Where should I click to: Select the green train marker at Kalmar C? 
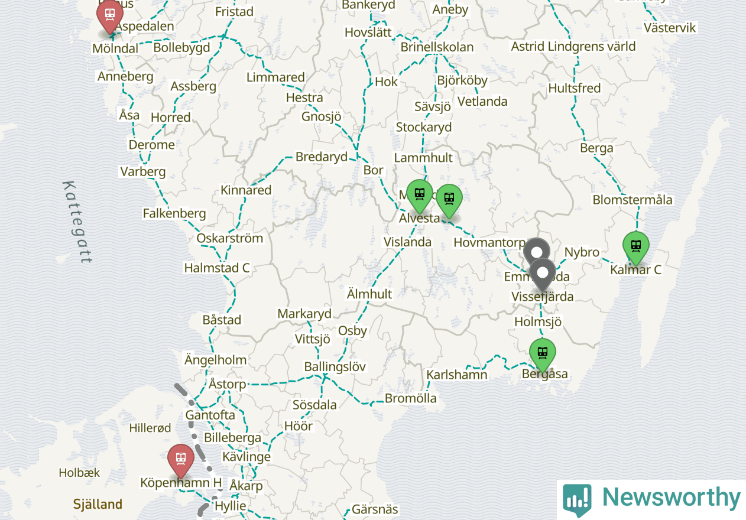coord(636,248)
